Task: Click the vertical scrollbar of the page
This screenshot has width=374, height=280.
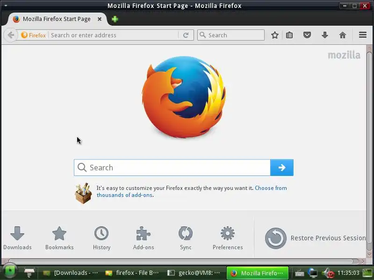Action: (x=369, y=151)
